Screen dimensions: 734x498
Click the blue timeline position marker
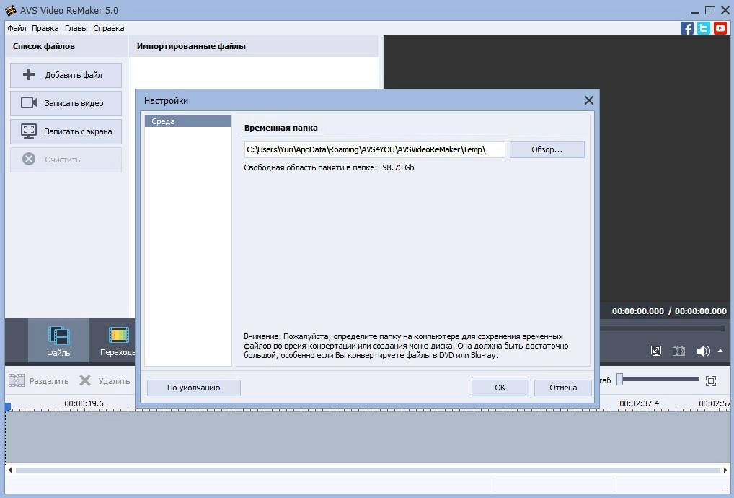tap(7, 407)
